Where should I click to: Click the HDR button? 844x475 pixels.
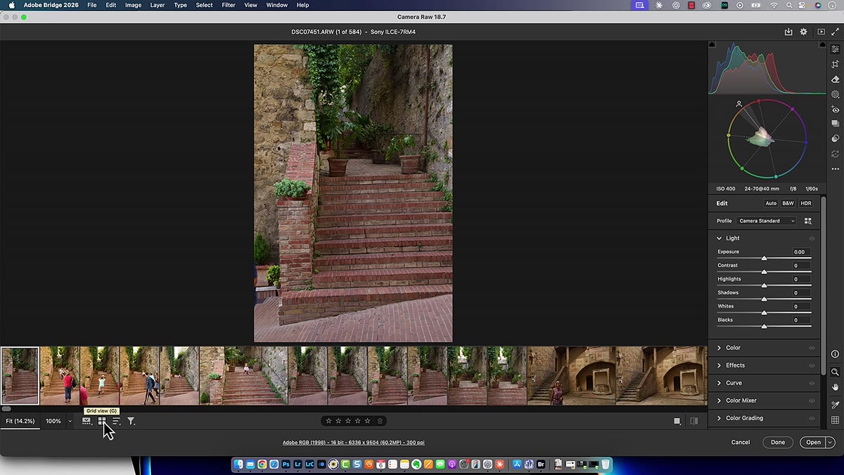point(806,203)
